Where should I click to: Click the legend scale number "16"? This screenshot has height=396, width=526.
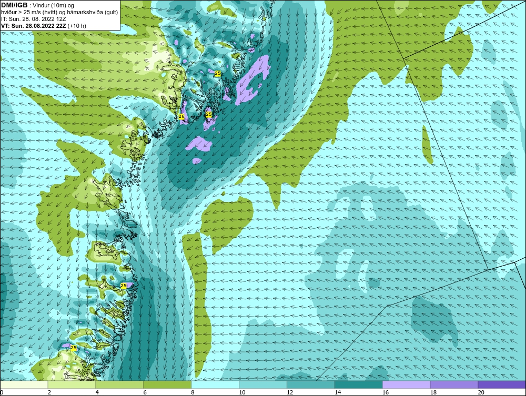386,392
